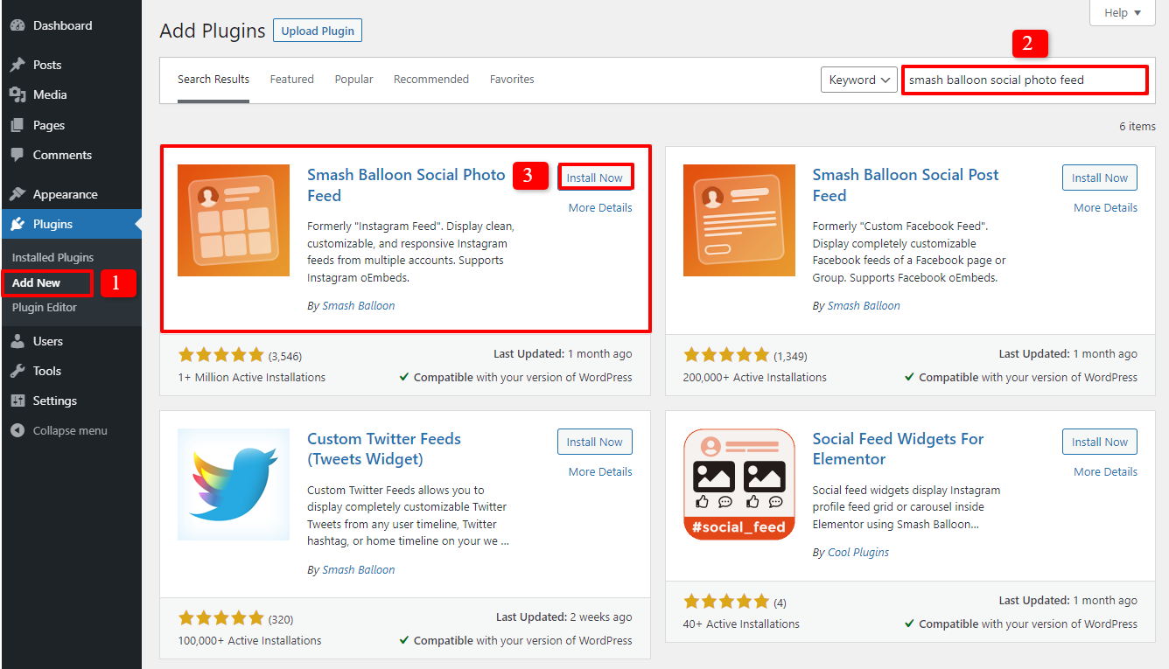Switch to the Featured tab
The height and width of the screenshot is (669, 1169).
(x=292, y=80)
